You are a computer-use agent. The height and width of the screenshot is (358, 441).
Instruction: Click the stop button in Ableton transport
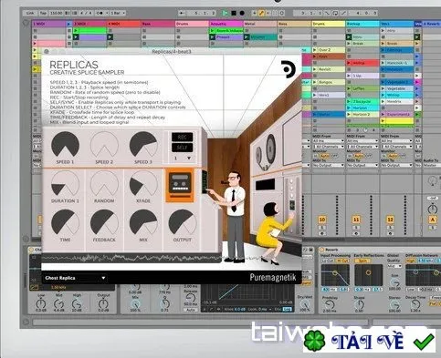[x=234, y=13]
